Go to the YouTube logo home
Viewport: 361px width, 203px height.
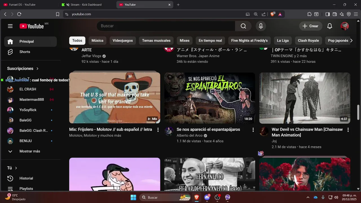[32, 26]
